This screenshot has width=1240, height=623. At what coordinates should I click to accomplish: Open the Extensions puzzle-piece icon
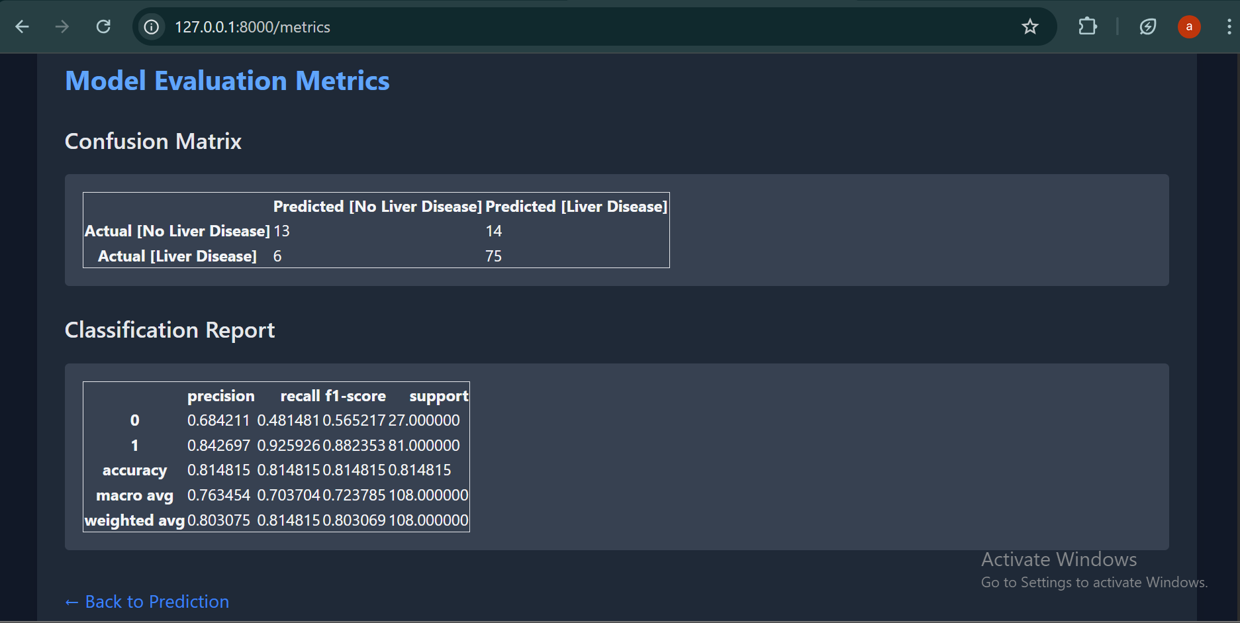click(1087, 26)
